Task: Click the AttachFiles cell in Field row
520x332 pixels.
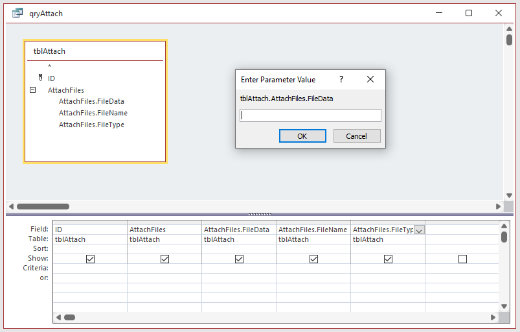Action: pyautogui.click(x=164, y=230)
